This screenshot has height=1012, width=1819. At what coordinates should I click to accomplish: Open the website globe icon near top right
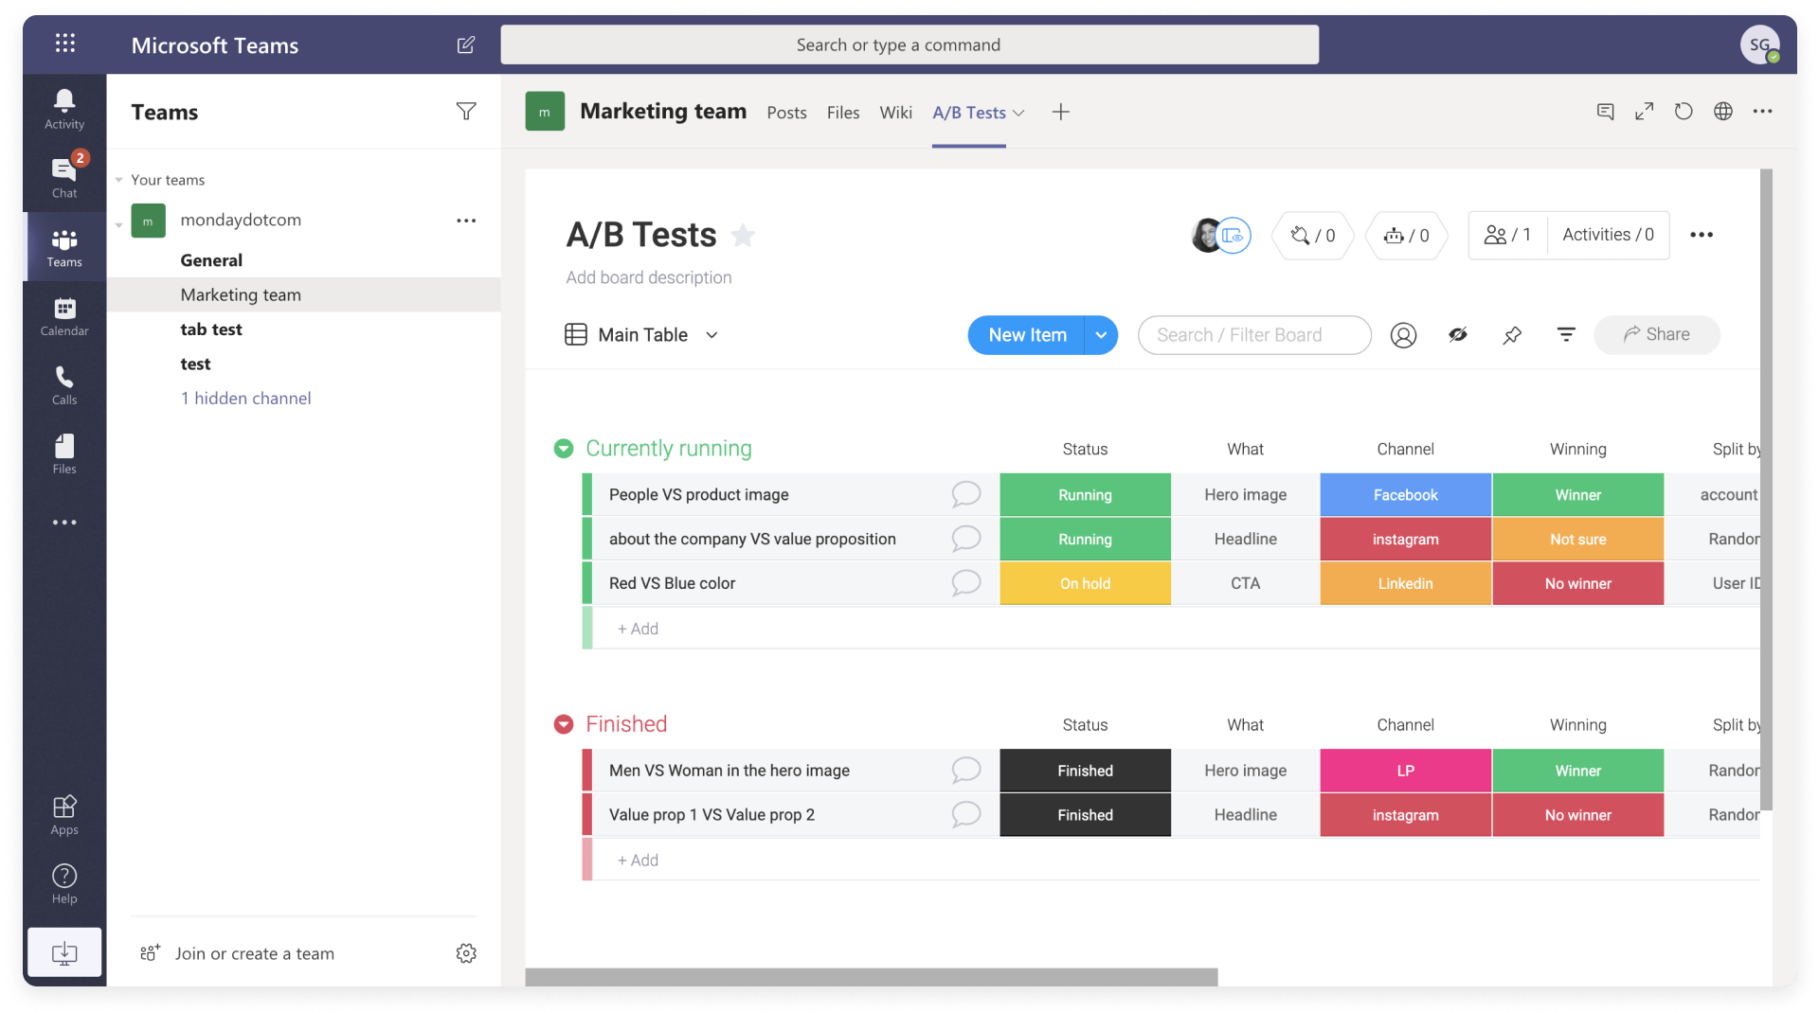pyautogui.click(x=1723, y=111)
